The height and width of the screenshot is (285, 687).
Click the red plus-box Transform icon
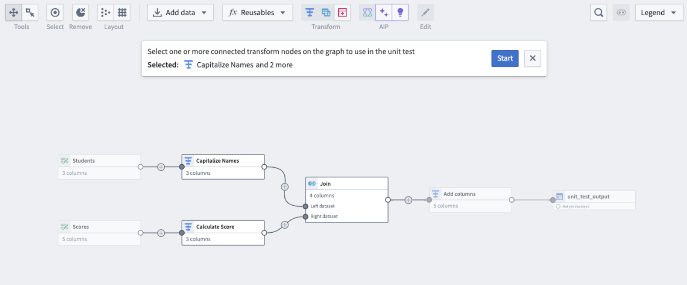point(343,13)
